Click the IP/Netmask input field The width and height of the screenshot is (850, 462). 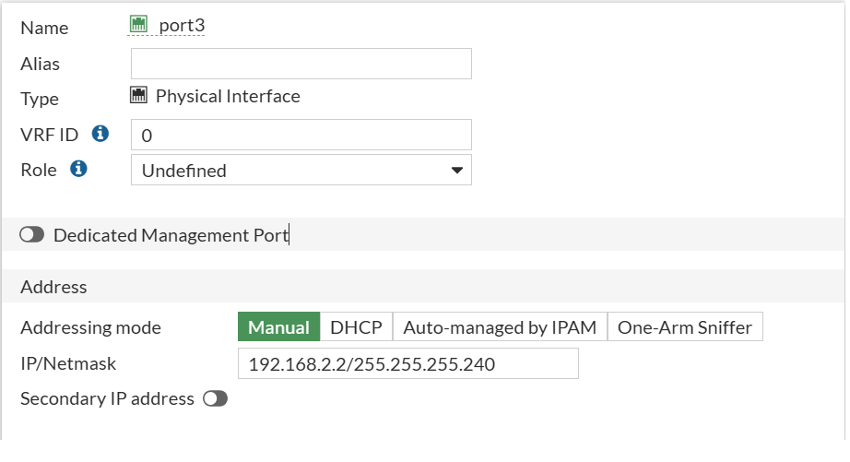click(x=407, y=364)
